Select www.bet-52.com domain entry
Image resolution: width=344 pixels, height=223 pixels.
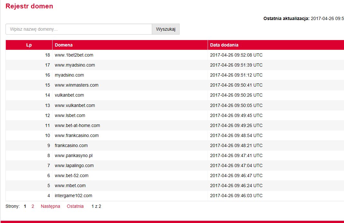point(72,175)
